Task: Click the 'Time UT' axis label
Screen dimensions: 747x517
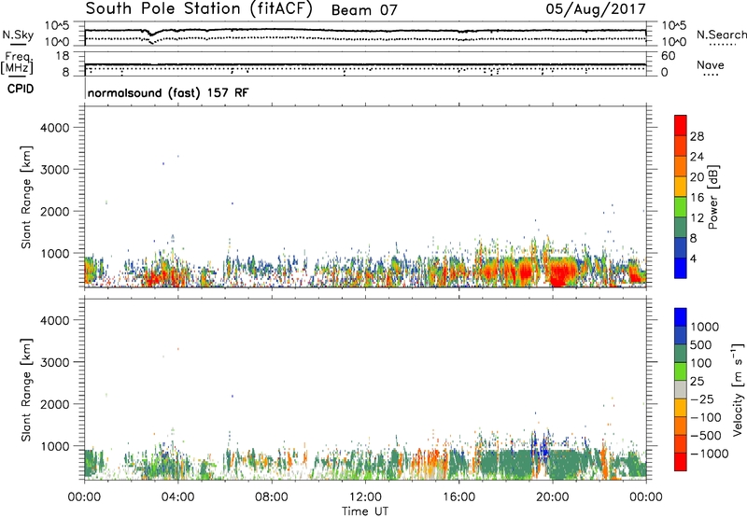Action: pos(365,511)
